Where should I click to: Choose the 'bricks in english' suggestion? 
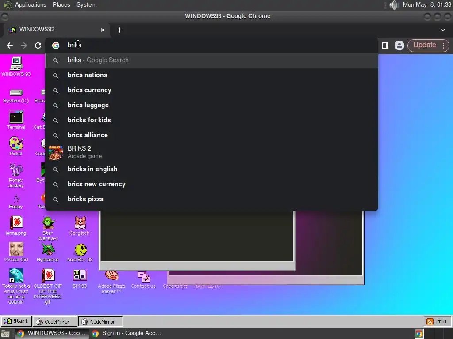(x=211, y=169)
